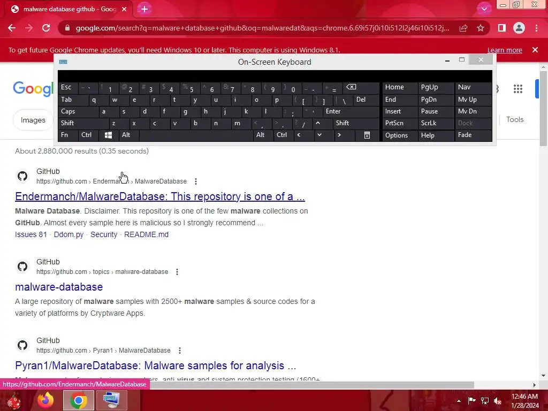Click the spacebar on On-Screen Keyboard
The height and width of the screenshot is (411, 548).
click(196, 135)
